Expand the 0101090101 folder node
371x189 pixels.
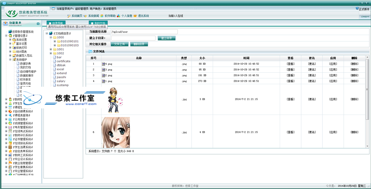point(55,41)
